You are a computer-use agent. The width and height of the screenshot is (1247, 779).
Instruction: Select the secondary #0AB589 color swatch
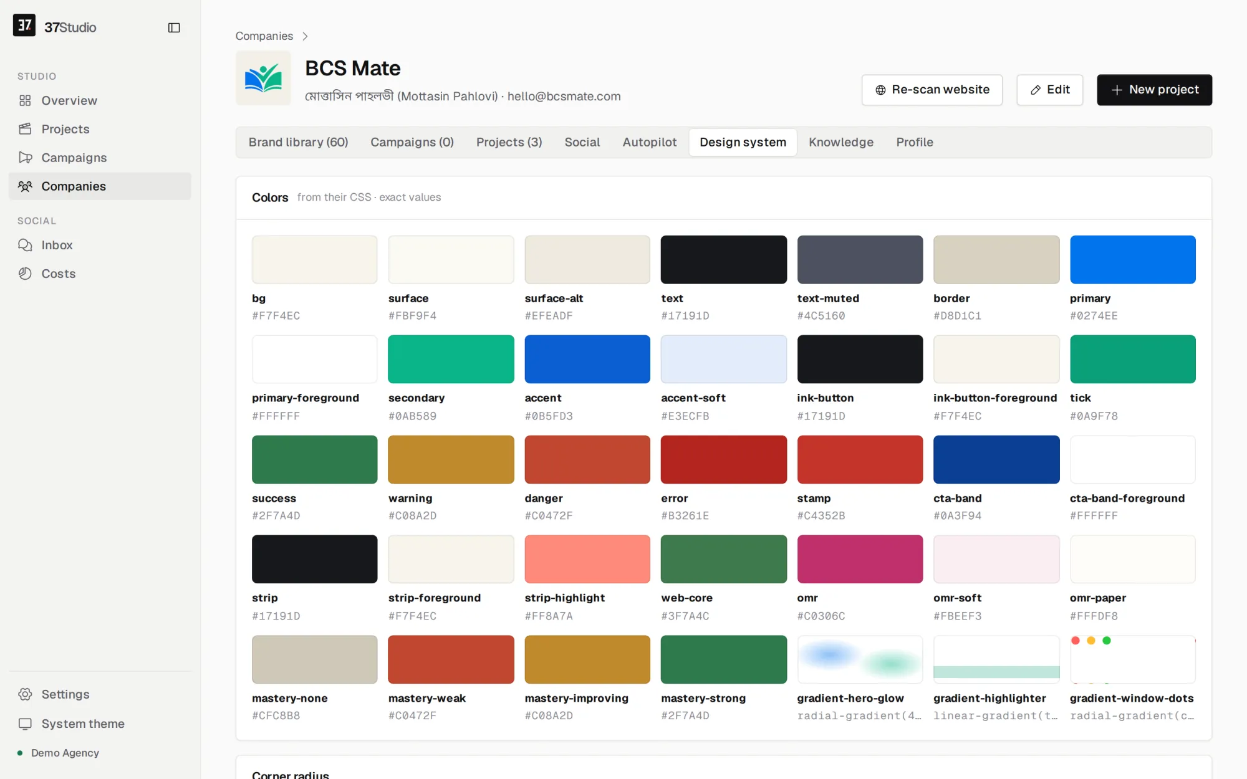coord(451,359)
